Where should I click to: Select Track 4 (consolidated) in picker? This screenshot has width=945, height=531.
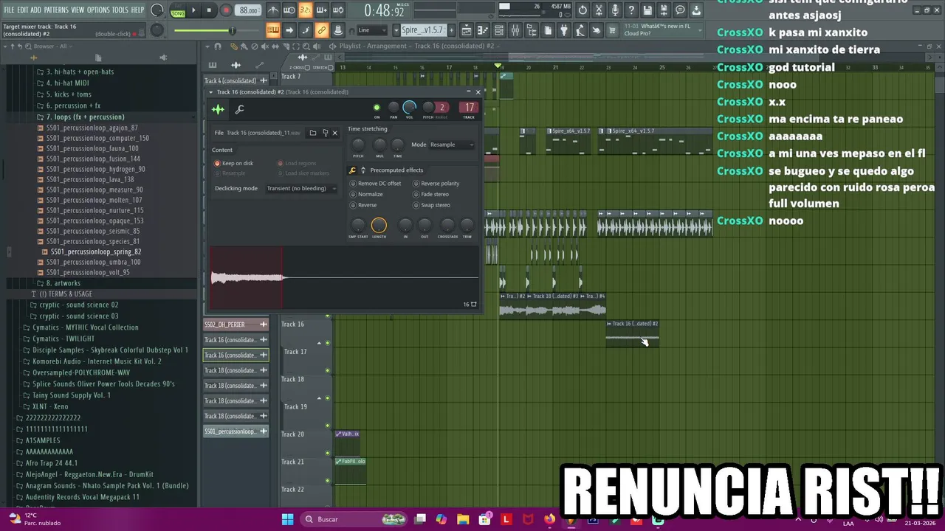click(236, 81)
